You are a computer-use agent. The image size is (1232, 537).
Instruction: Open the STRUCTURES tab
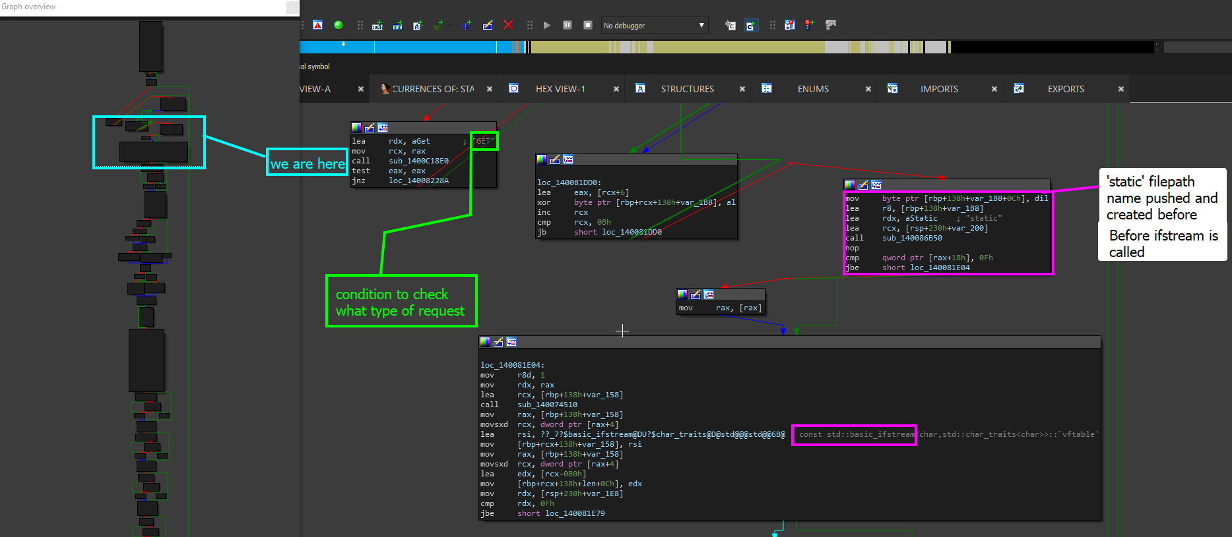point(687,89)
